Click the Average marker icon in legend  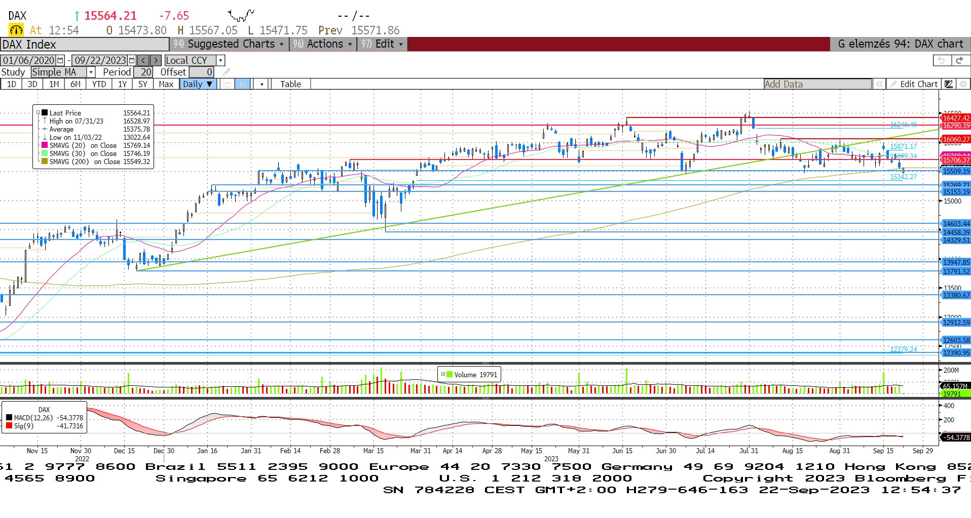tap(45, 129)
